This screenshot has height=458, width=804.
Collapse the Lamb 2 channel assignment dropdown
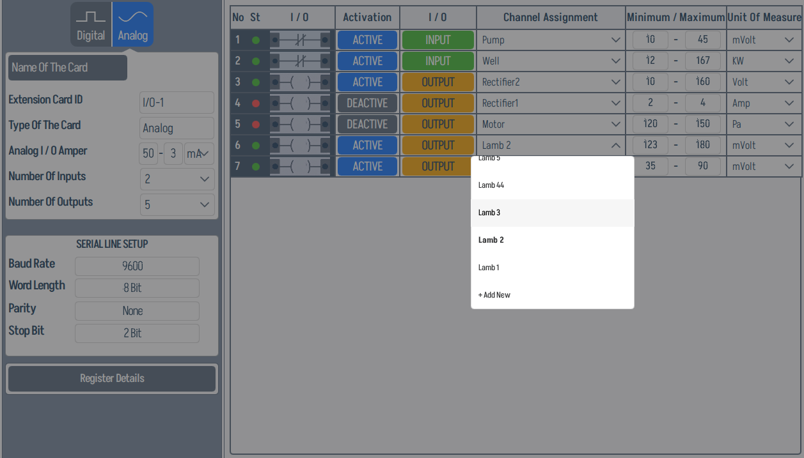point(551,145)
